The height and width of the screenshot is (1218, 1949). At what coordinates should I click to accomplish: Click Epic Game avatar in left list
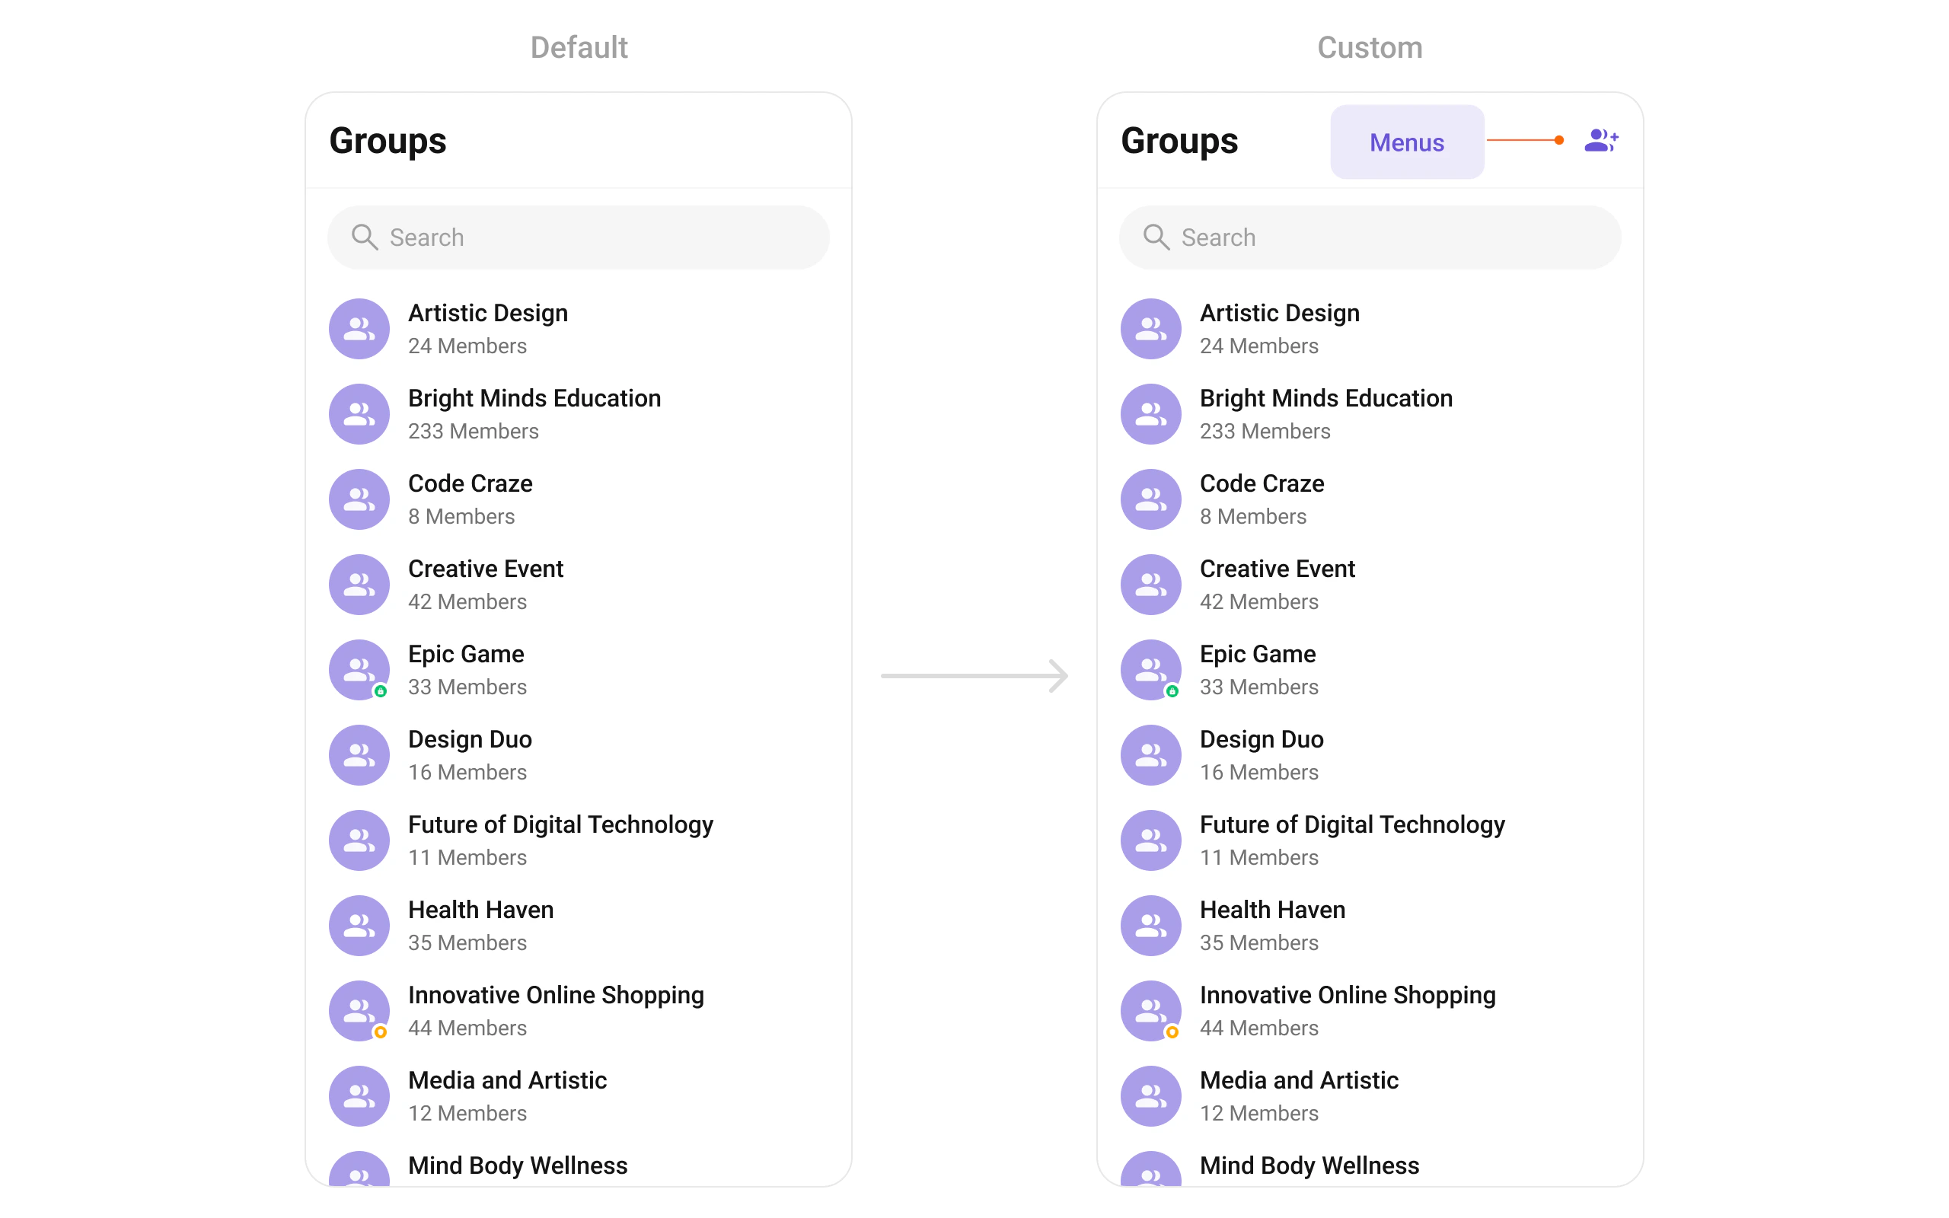click(x=359, y=670)
